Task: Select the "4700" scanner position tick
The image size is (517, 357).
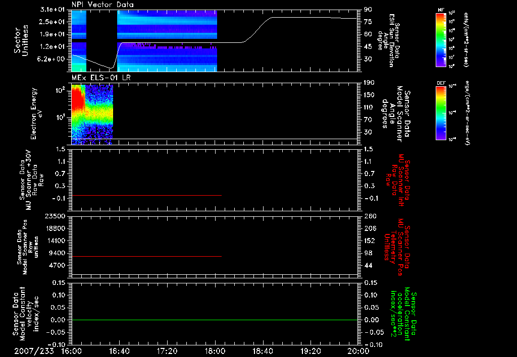Action: [x=57, y=265]
